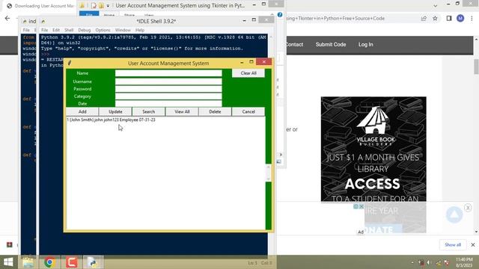
Task: Open Chrome from the taskbar
Action: 49,262
